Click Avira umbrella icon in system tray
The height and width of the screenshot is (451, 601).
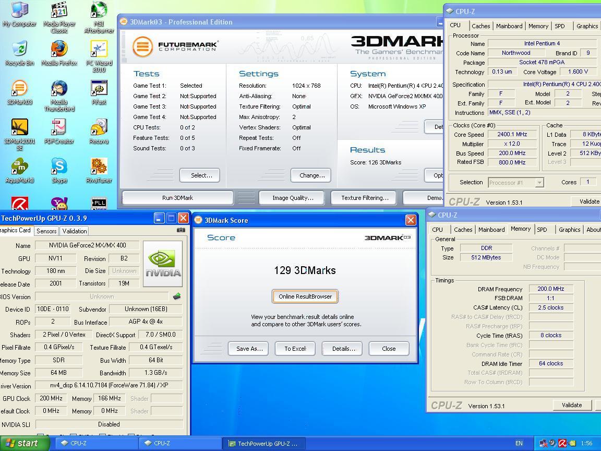coord(563,443)
